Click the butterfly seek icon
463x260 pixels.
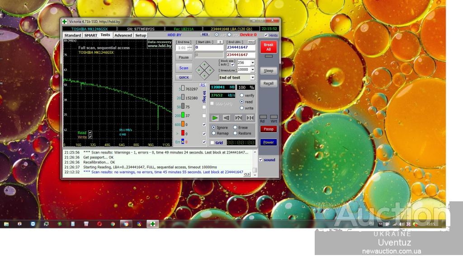pos(250,118)
